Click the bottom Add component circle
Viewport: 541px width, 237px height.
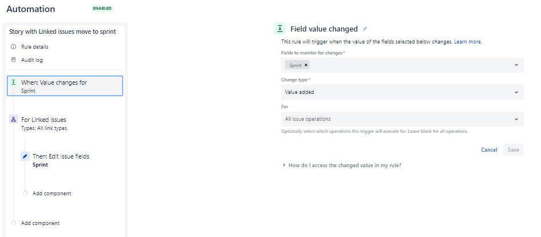(14, 223)
